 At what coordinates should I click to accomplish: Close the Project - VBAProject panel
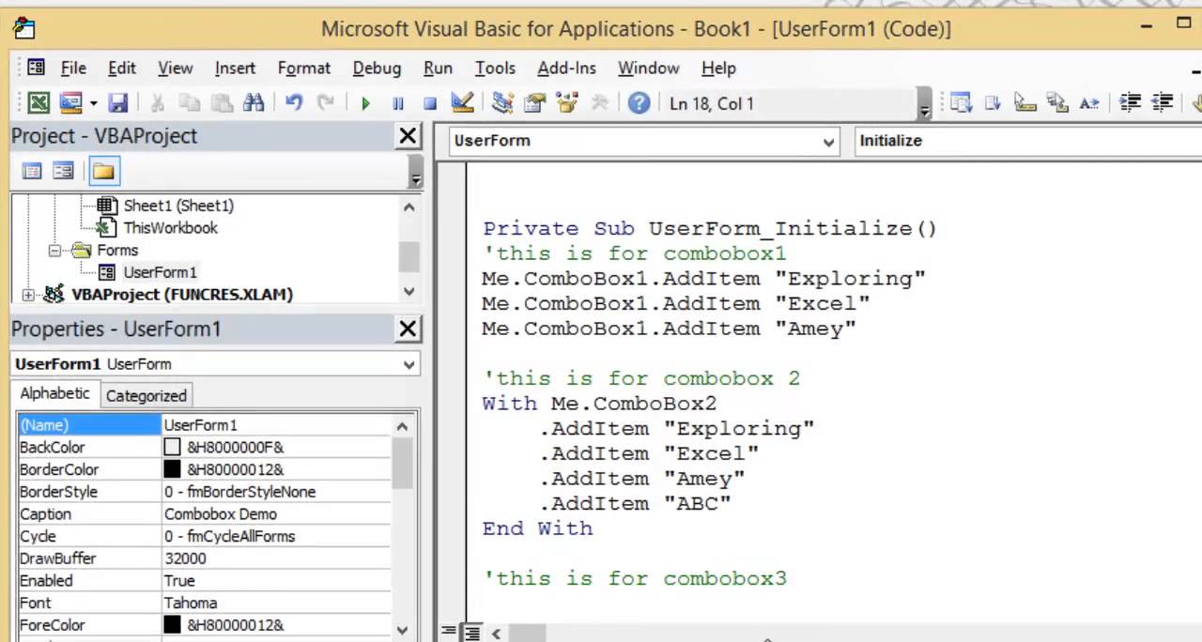point(408,136)
